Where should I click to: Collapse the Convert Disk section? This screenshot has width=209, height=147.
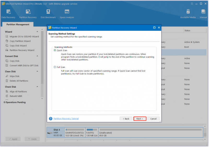37,56
